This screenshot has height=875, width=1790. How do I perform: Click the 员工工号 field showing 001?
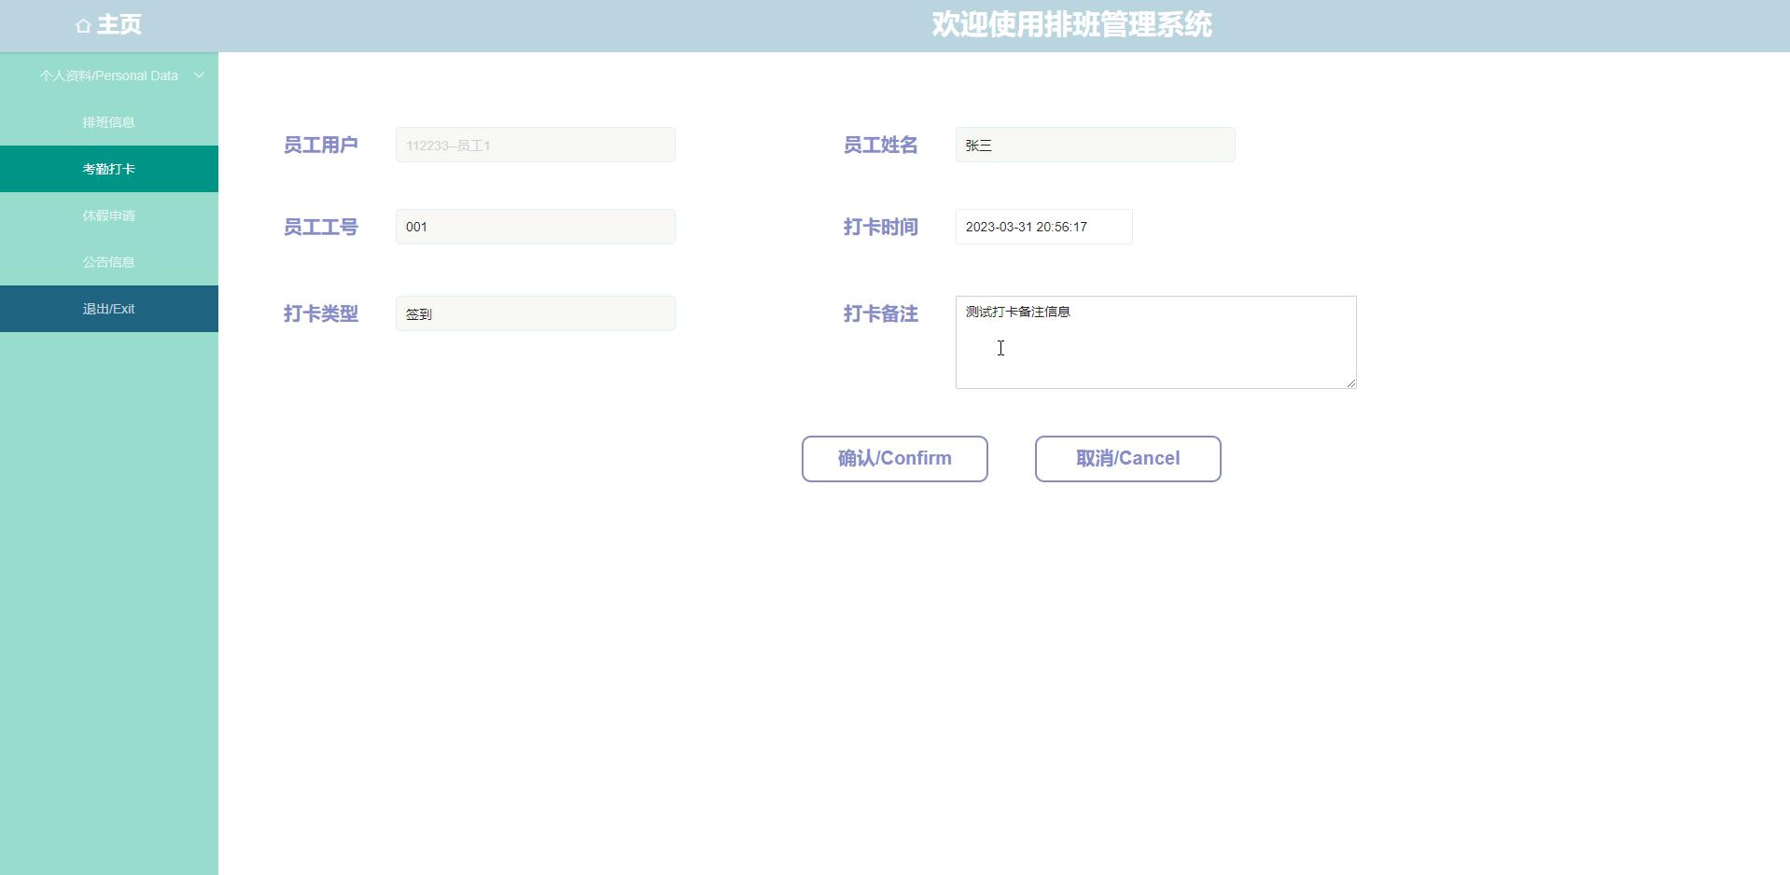click(x=536, y=227)
